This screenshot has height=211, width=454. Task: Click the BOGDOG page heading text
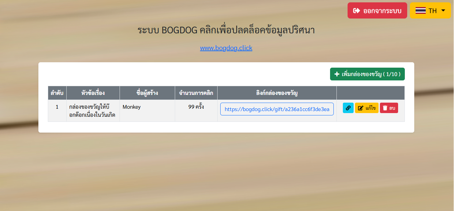226,30
